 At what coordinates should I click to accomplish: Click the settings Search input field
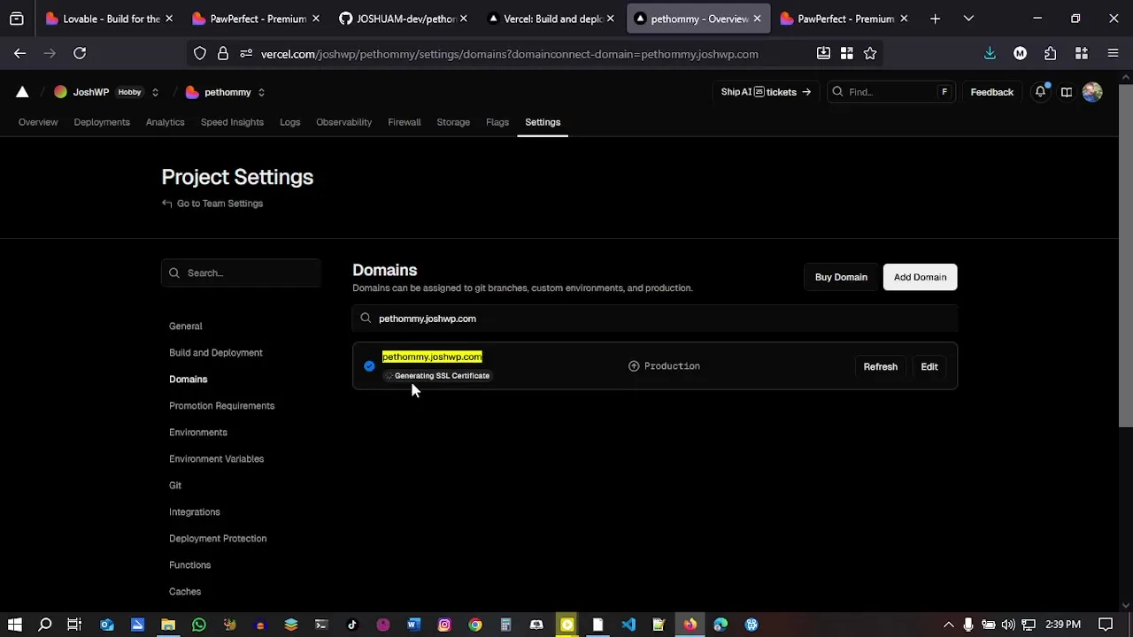coord(241,273)
